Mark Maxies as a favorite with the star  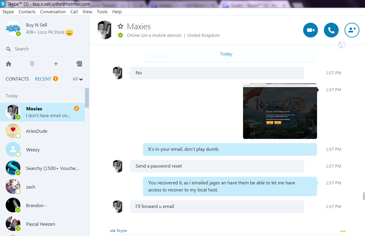[x=120, y=26]
